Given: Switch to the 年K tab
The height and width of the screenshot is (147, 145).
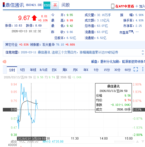Looking at the screenshot, I should click(x=86, y=70).
